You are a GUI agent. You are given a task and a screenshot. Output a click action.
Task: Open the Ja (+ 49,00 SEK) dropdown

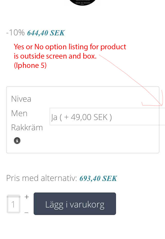click(107, 117)
